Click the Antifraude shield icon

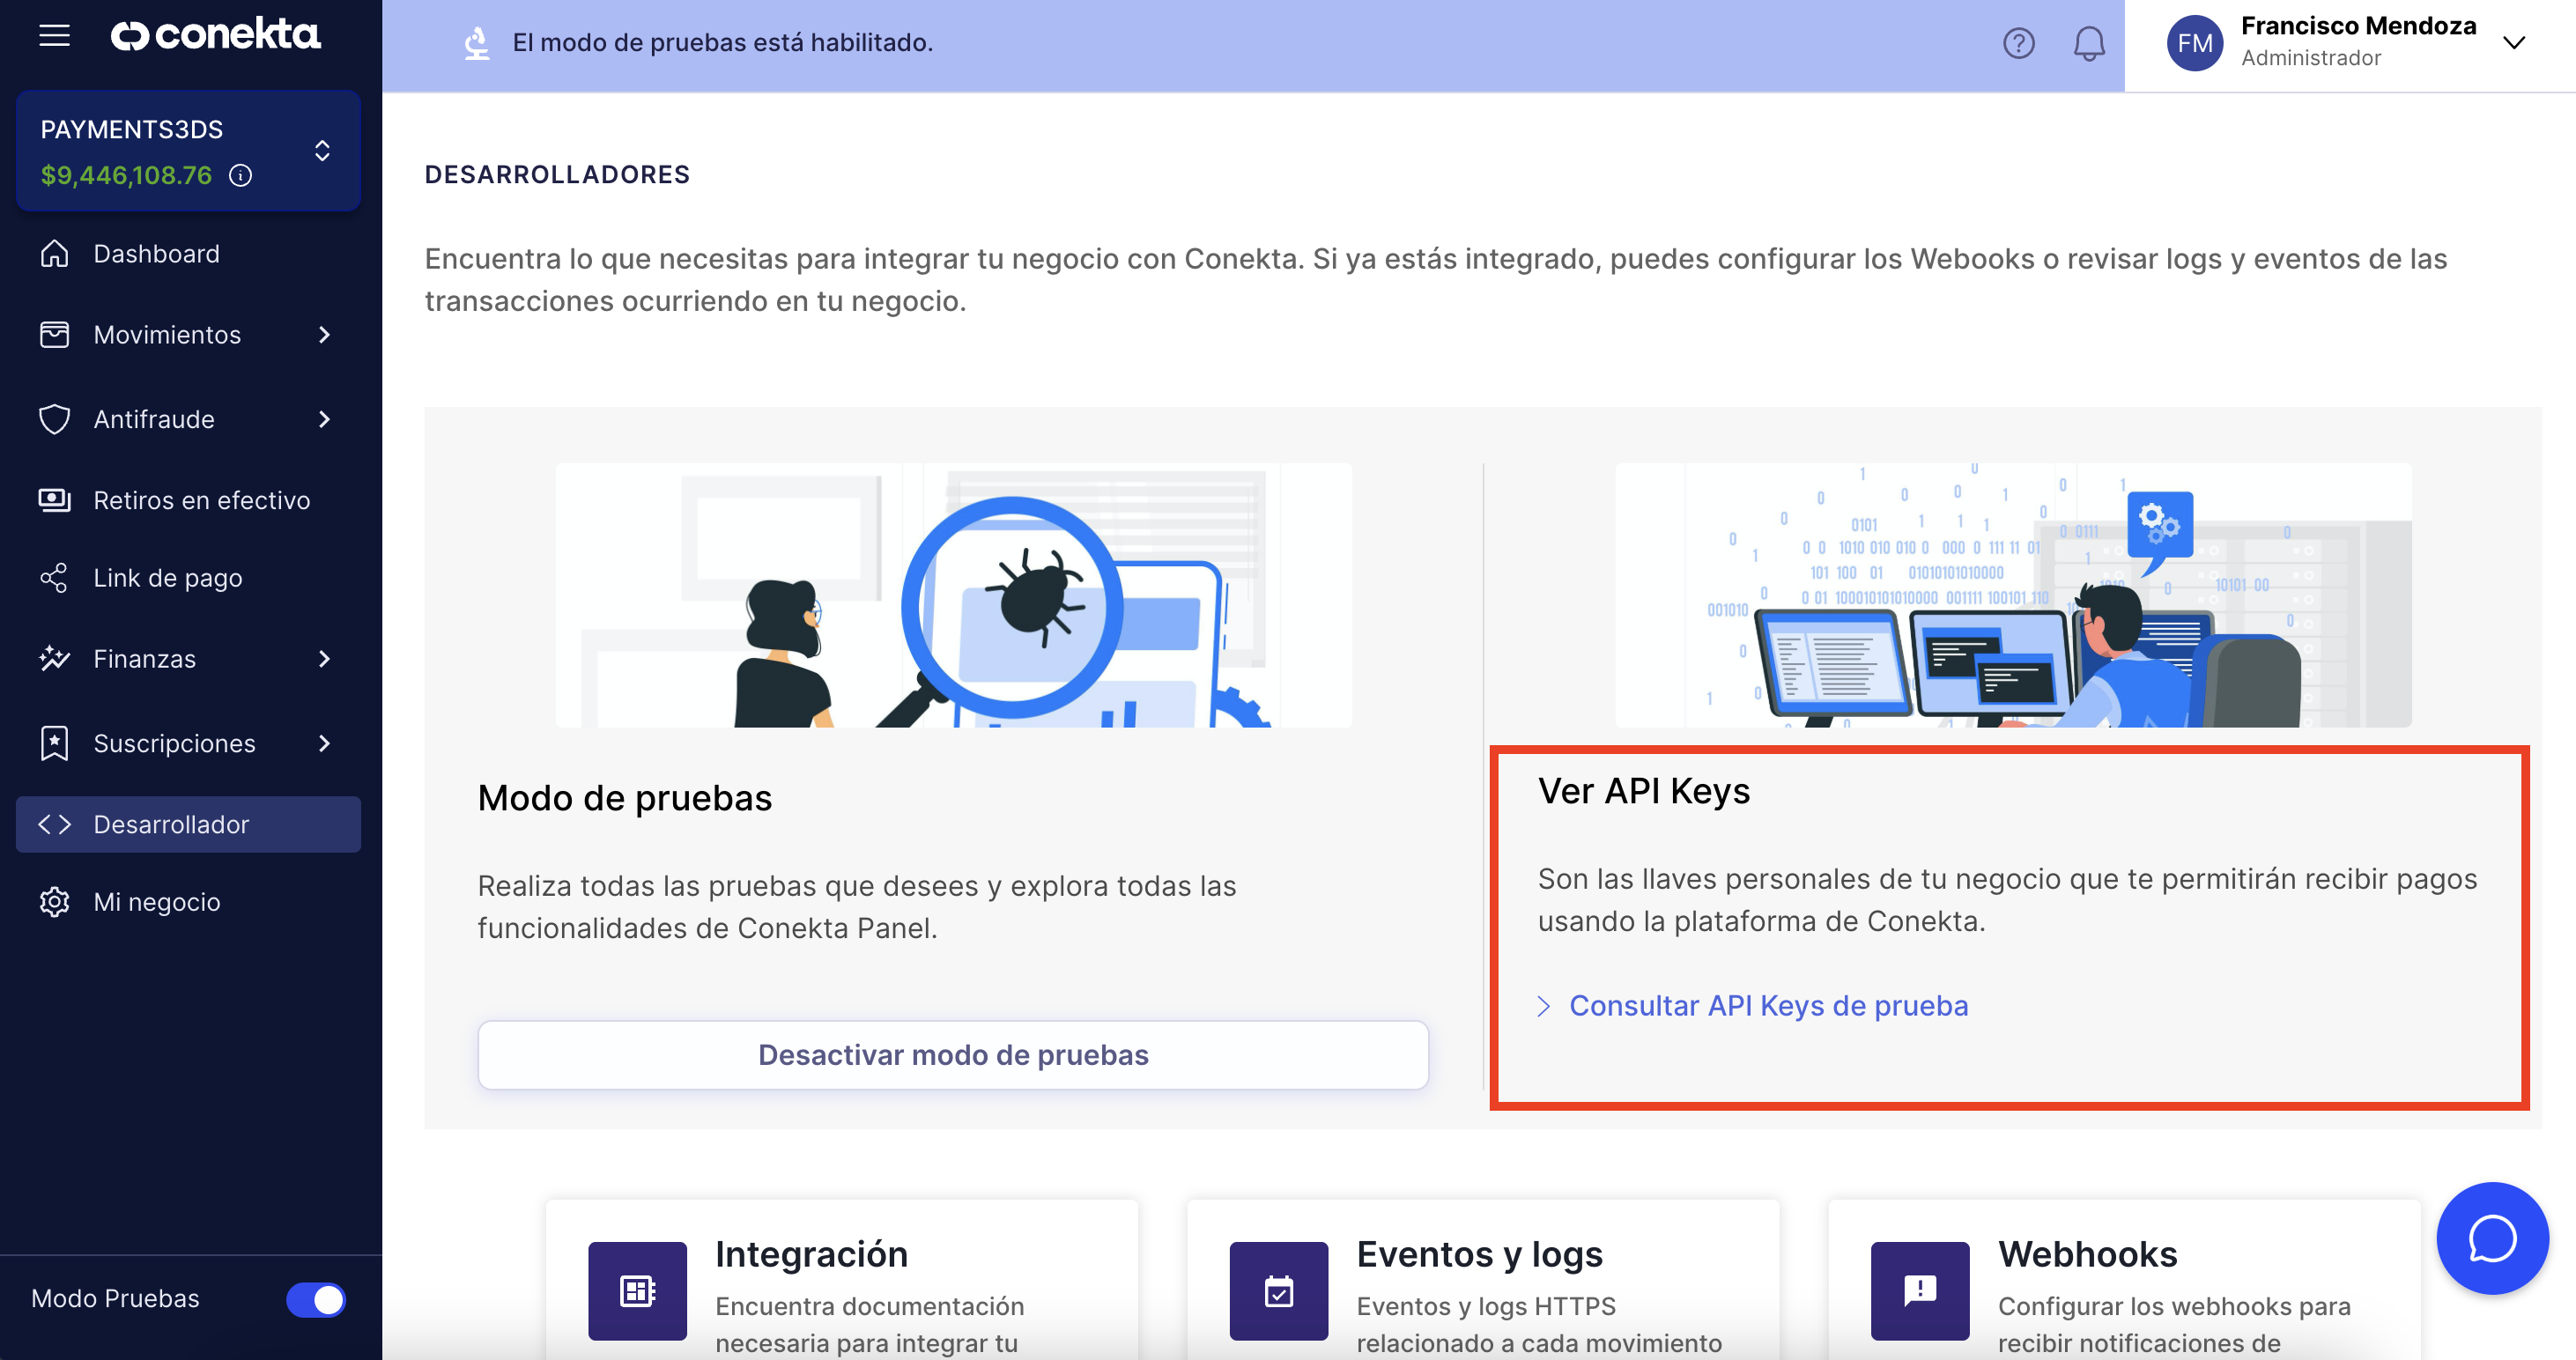click(x=54, y=419)
